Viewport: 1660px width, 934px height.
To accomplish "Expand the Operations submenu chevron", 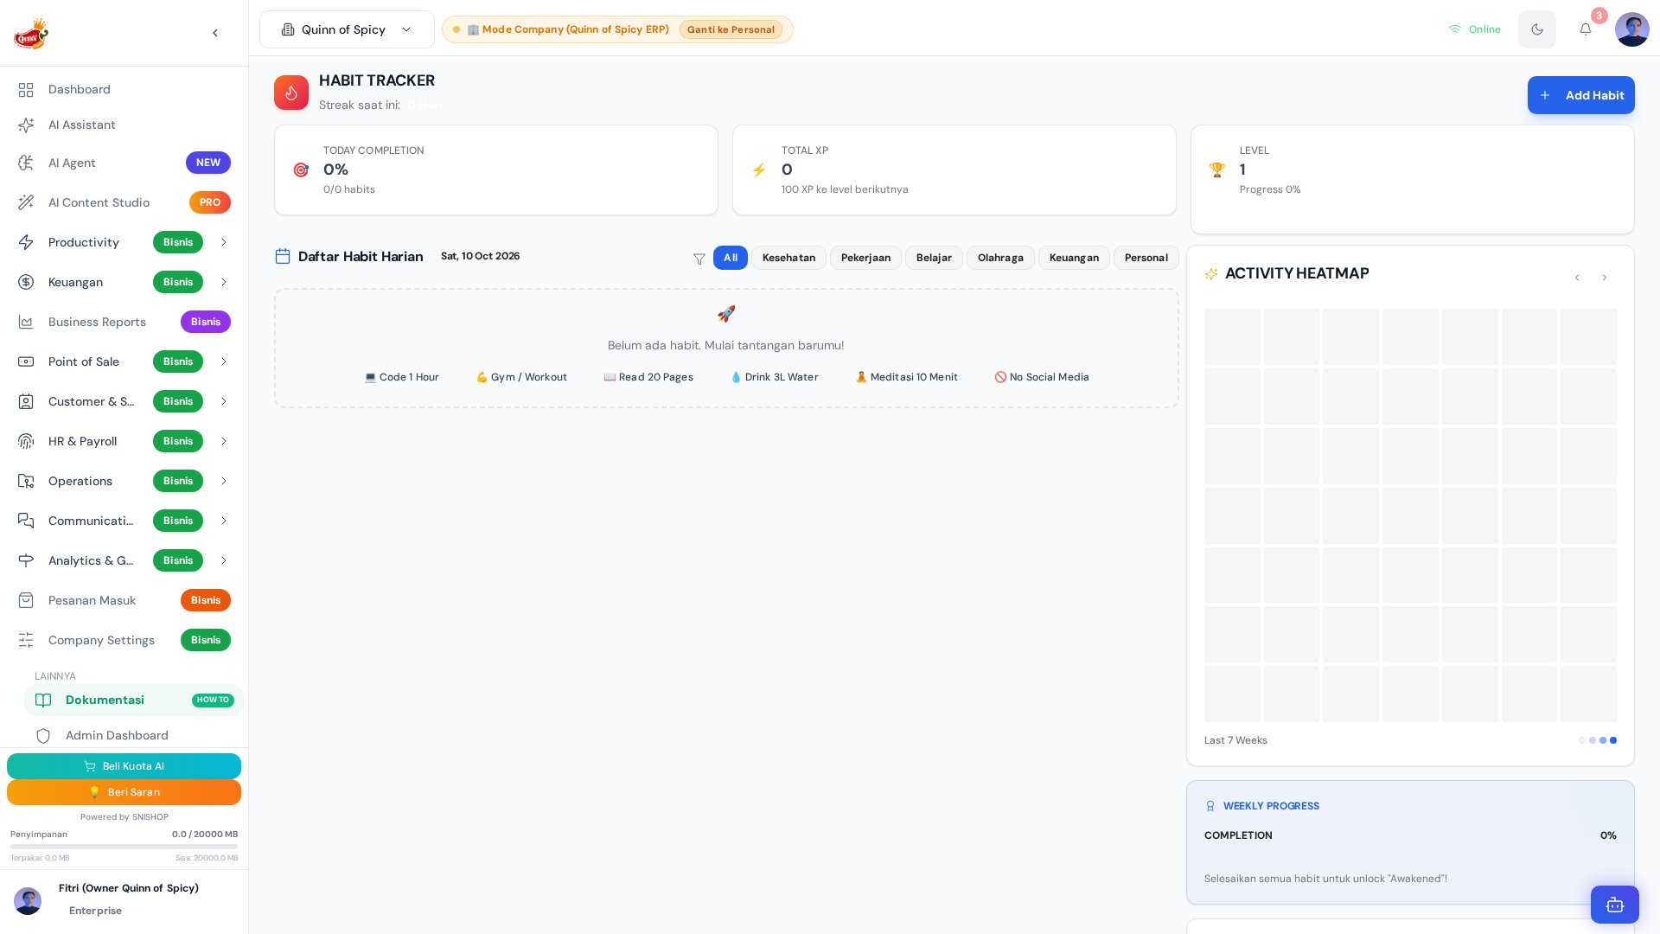I will click(x=224, y=481).
